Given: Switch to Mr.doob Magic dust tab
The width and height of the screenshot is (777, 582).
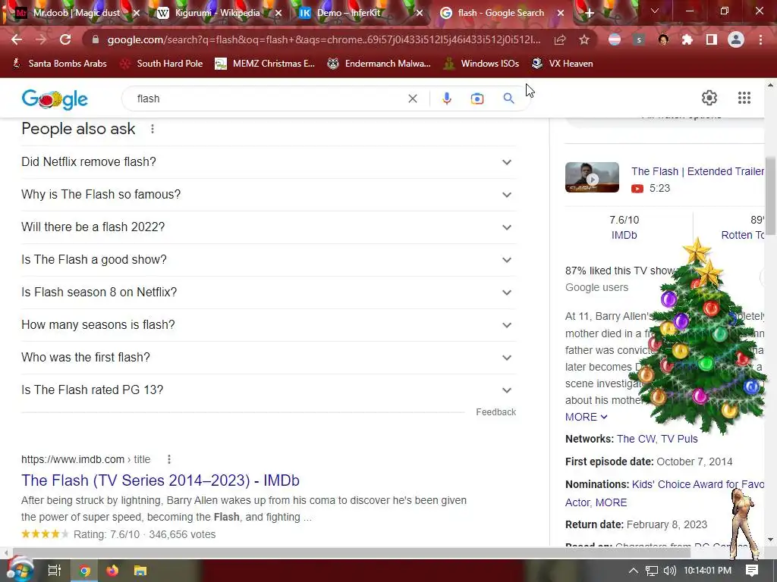Looking at the screenshot, I should click(77, 13).
